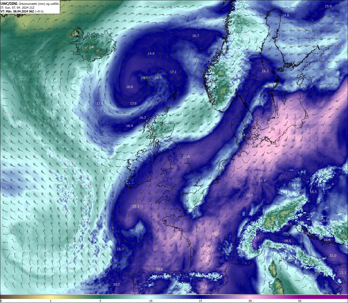Click the 5.1 value label on the map
The height and width of the screenshot is (303, 348).
pos(15,59)
